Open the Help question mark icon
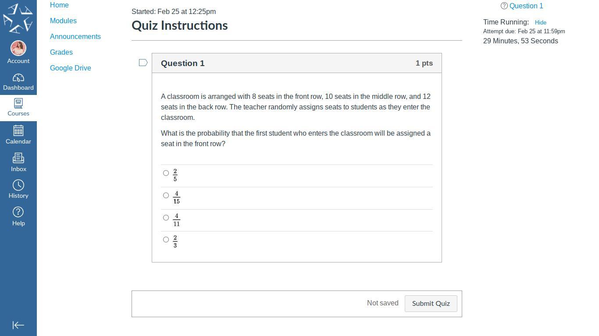 click(x=18, y=212)
